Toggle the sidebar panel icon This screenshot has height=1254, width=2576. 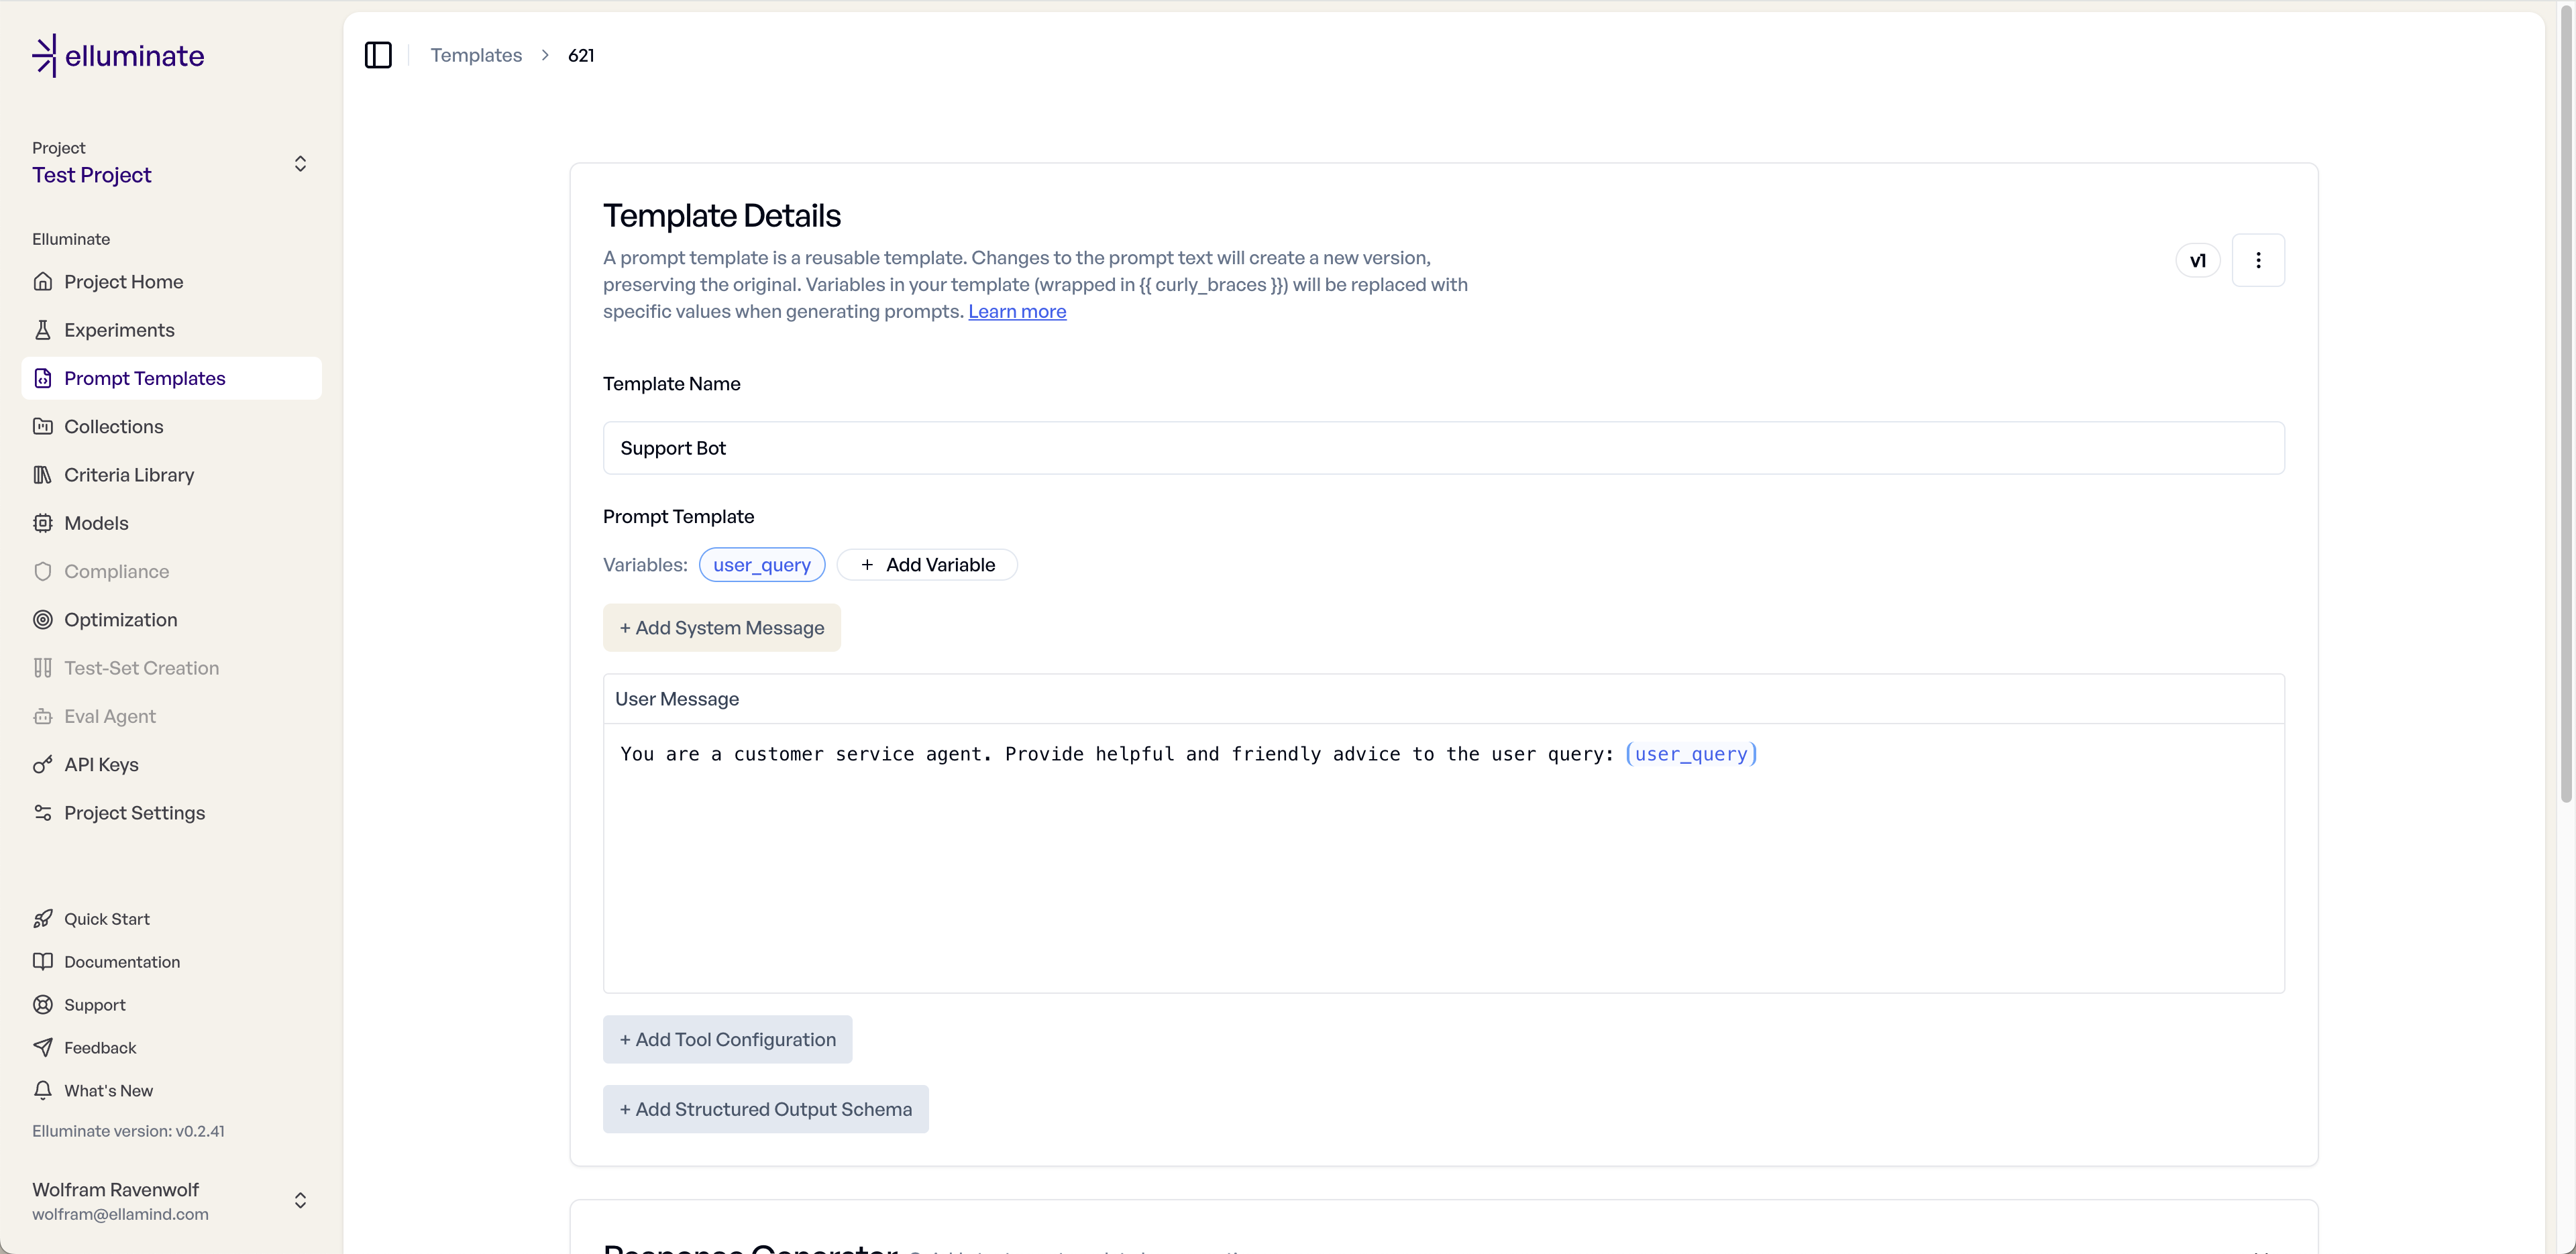click(x=378, y=55)
